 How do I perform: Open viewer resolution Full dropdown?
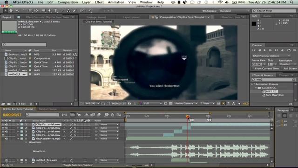153,104
